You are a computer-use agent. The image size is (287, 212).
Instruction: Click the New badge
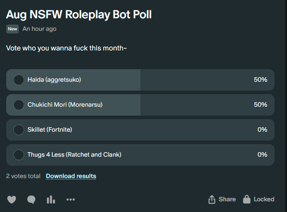point(13,29)
